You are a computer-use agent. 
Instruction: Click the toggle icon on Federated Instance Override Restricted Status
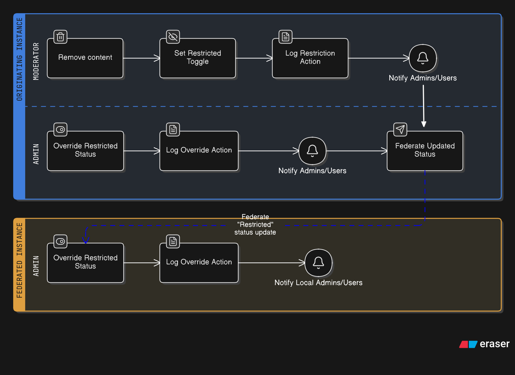point(60,241)
